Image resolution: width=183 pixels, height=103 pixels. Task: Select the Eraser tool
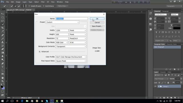(3, 49)
